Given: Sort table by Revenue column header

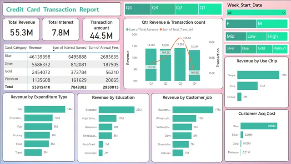Looking at the screenshot, I should 35,47.
